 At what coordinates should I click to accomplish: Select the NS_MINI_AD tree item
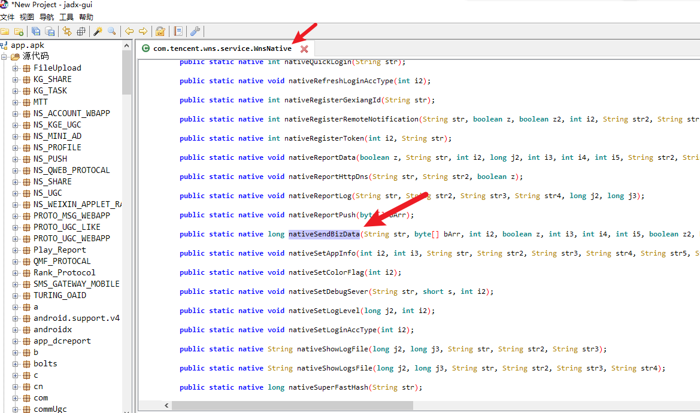[x=57, y=136]
